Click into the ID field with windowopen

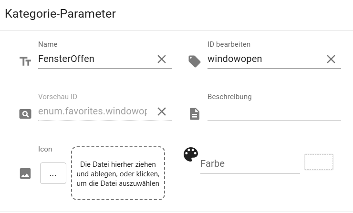click(264, 59)
